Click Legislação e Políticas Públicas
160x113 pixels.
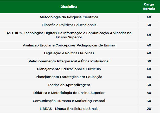click(x=69, y=53)
